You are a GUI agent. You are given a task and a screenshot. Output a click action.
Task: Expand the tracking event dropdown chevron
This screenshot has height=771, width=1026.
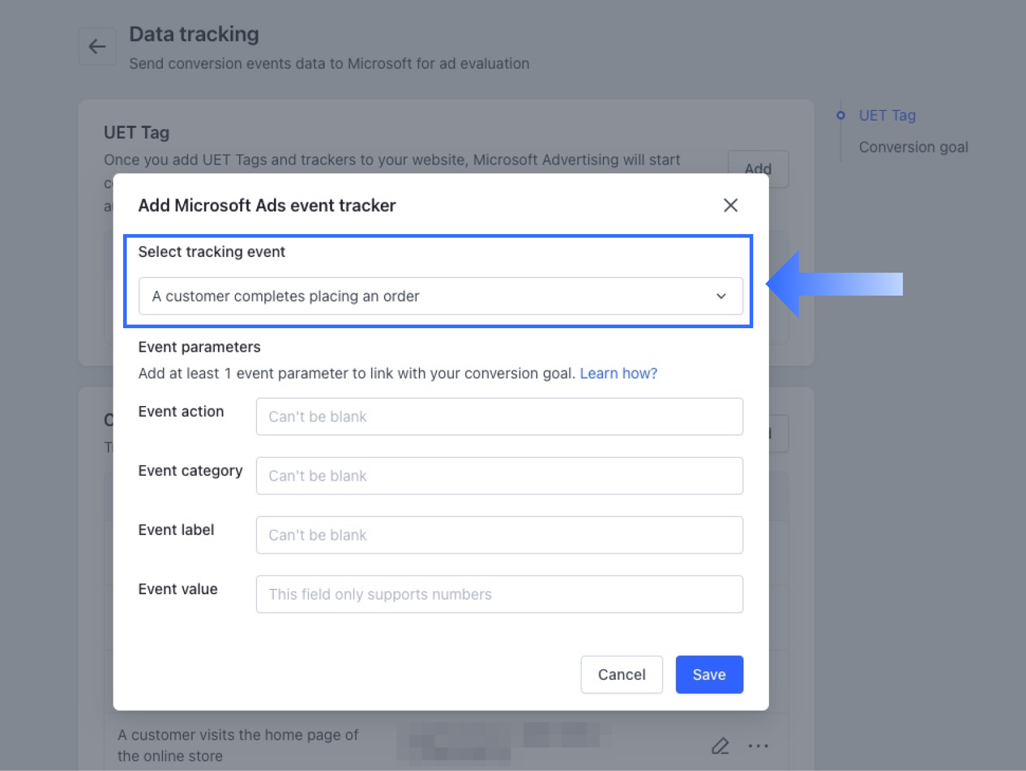click(721, 296)
